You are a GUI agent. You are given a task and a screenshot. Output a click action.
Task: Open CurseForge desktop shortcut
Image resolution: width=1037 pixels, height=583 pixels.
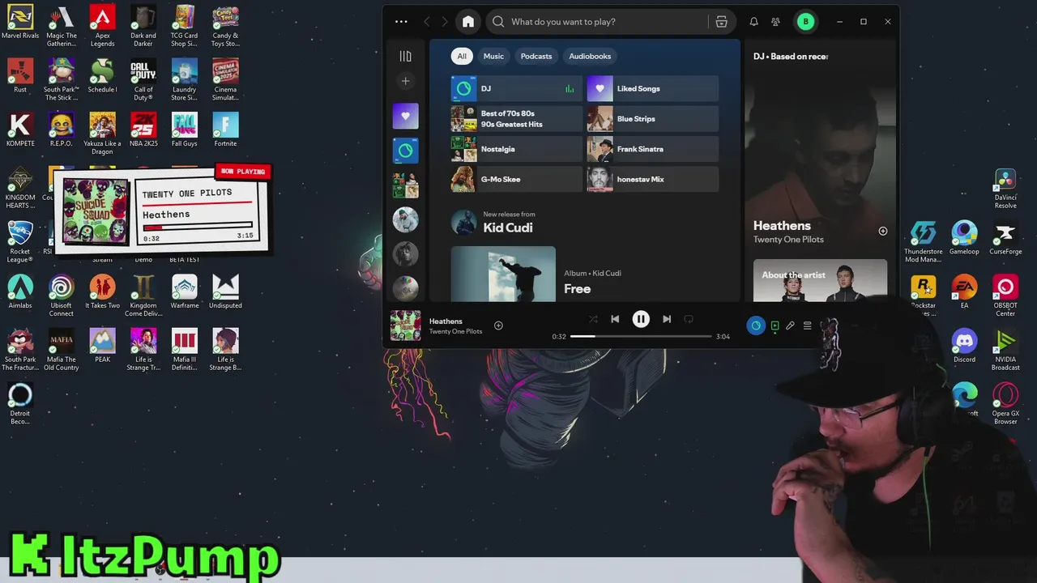[x=1005, y=239]
